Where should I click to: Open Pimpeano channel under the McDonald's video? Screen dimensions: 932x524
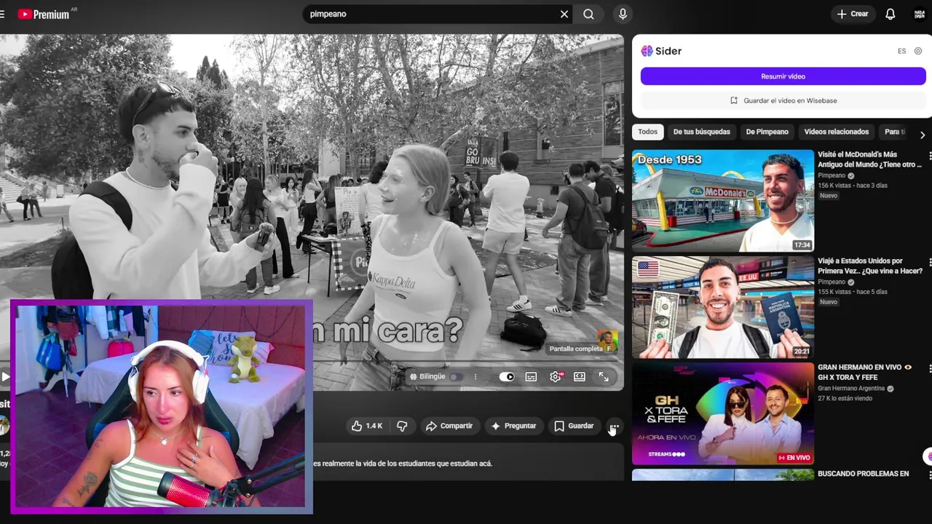click(832, 175)
